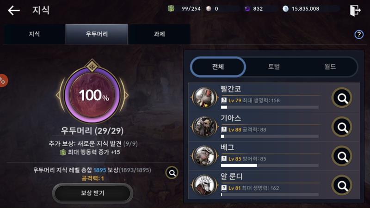Viewport: 370px width, 208px height.
Task: Click the 베그 knowledge progress bar
Action: (x=270, y=165)
